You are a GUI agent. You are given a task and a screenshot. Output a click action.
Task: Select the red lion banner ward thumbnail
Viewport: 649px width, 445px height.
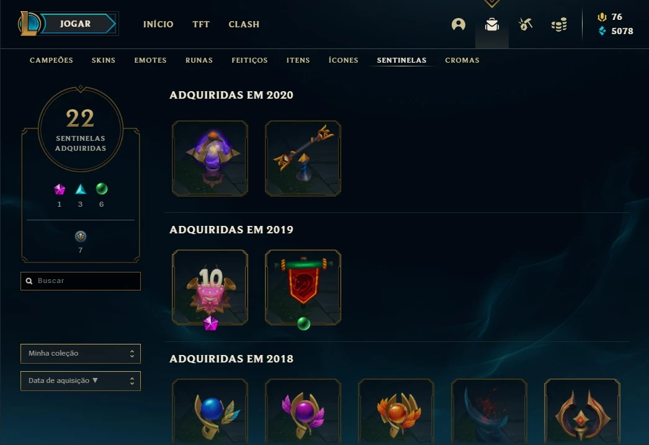(x=303, y=287)
